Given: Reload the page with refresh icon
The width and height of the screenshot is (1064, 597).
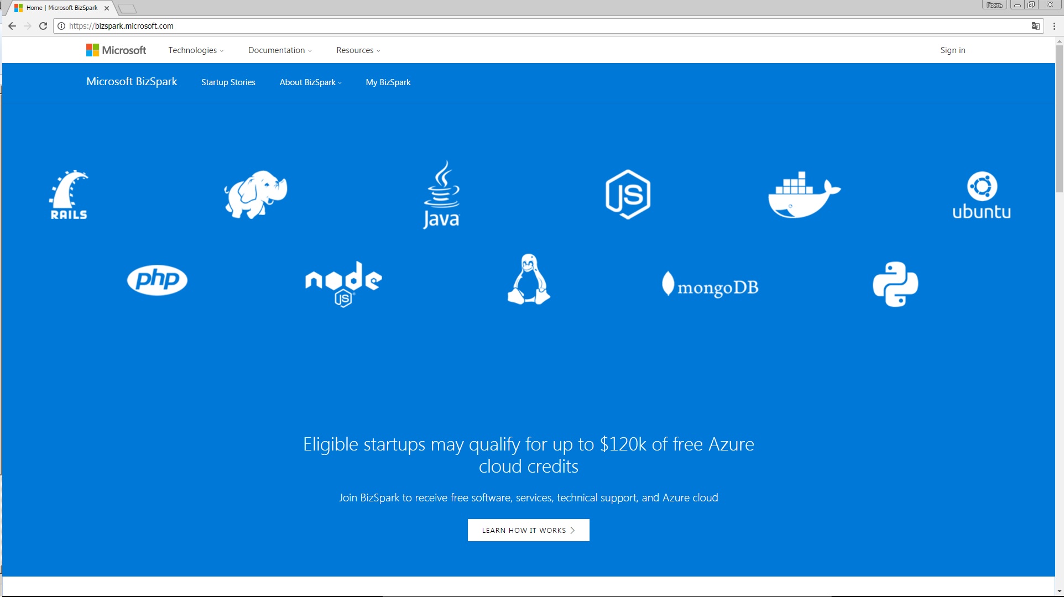Looking at the screenshot, I should [x=43, y=26].
